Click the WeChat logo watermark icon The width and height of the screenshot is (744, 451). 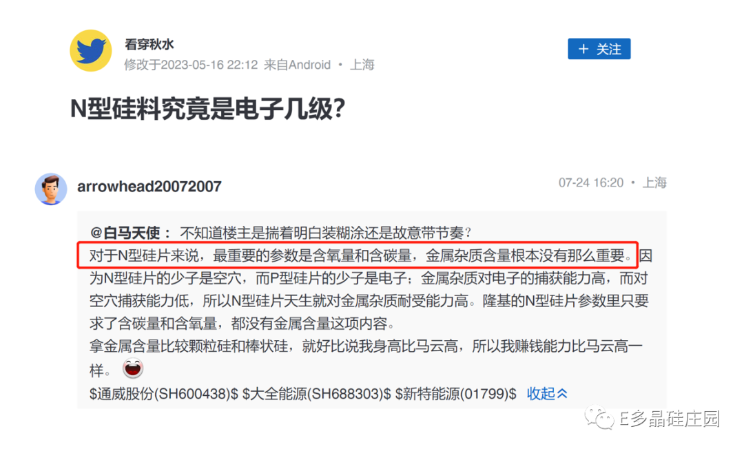click(599, 418)
